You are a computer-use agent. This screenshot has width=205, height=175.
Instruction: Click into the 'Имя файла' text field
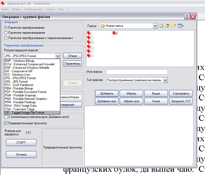[x=137, y=72]
